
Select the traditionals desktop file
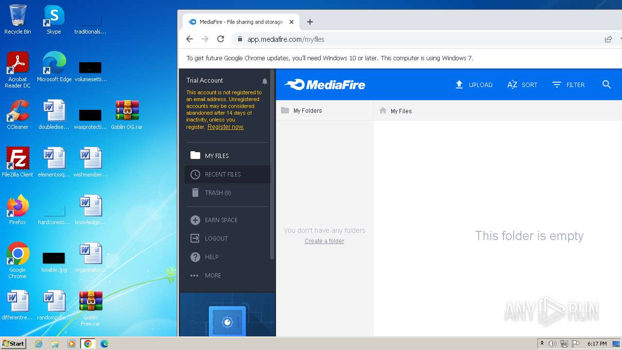90,24
